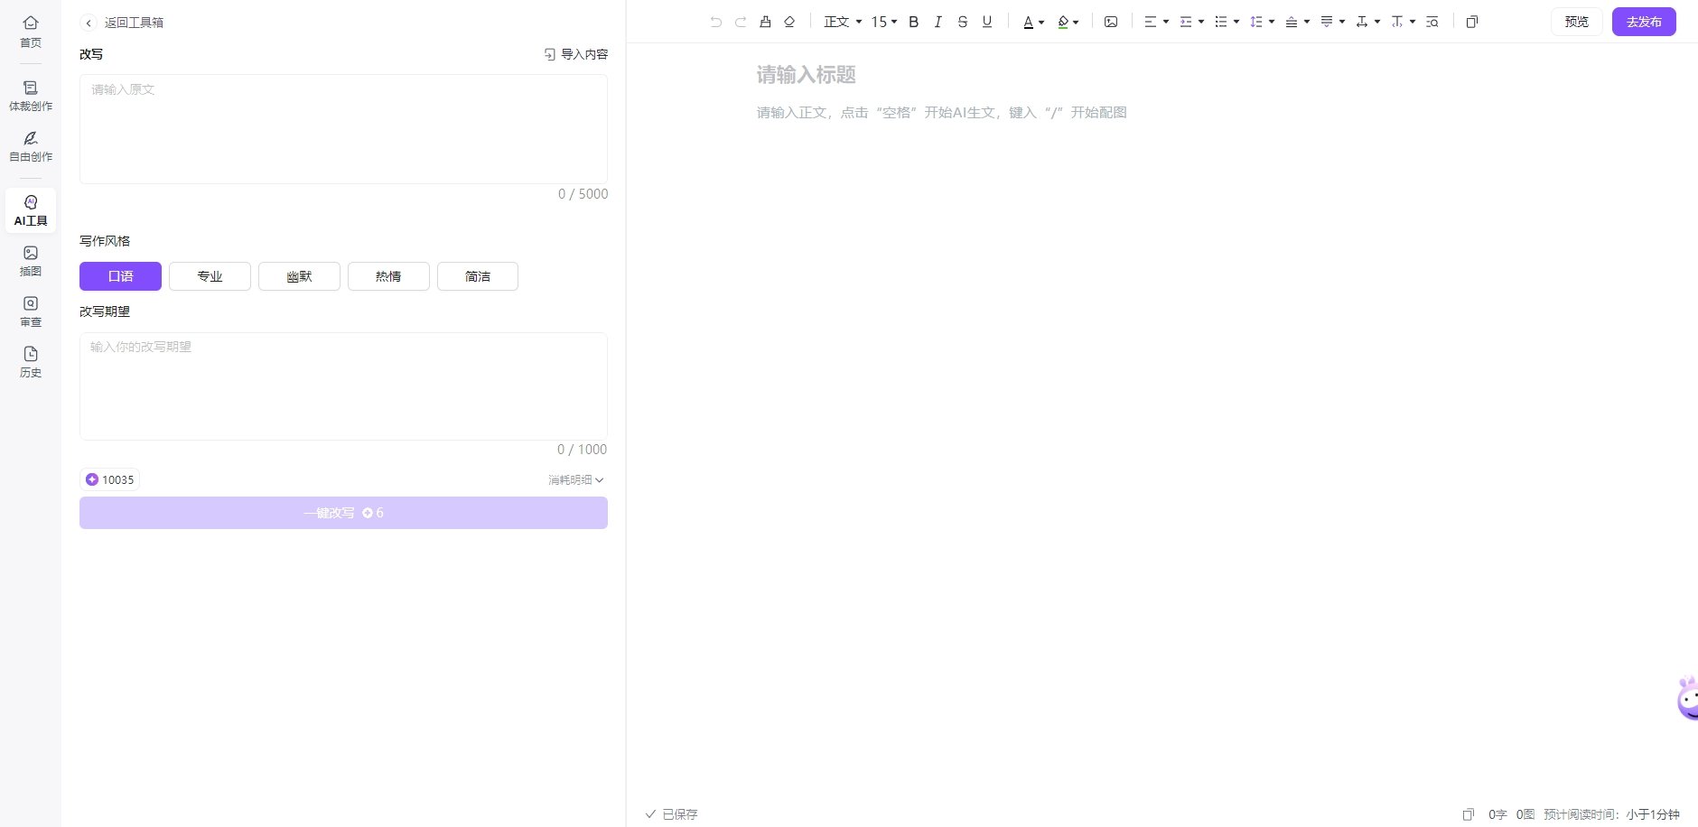The width and height of the screenshot is (1698, 827).
Task: Select the 专业 writing style
Action: (210, 276)
